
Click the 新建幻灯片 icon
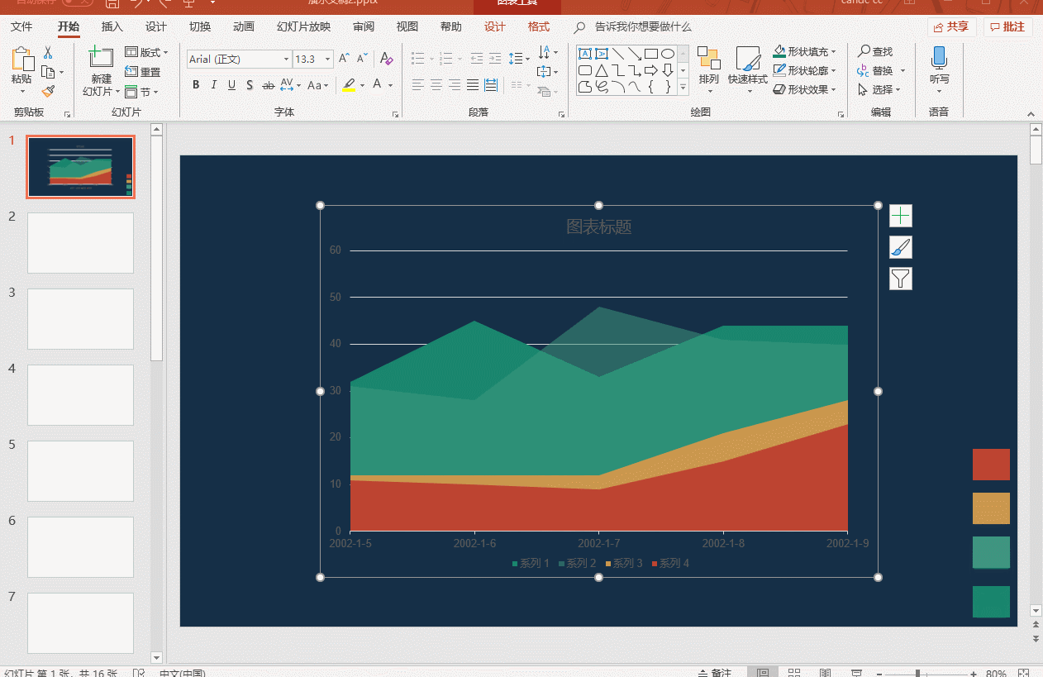101,58
